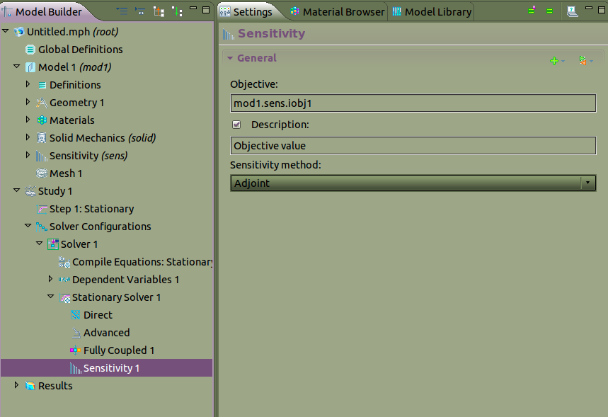Collapse the Stationary Solver 1 node
608x417 pixels.
pos(51,297)
